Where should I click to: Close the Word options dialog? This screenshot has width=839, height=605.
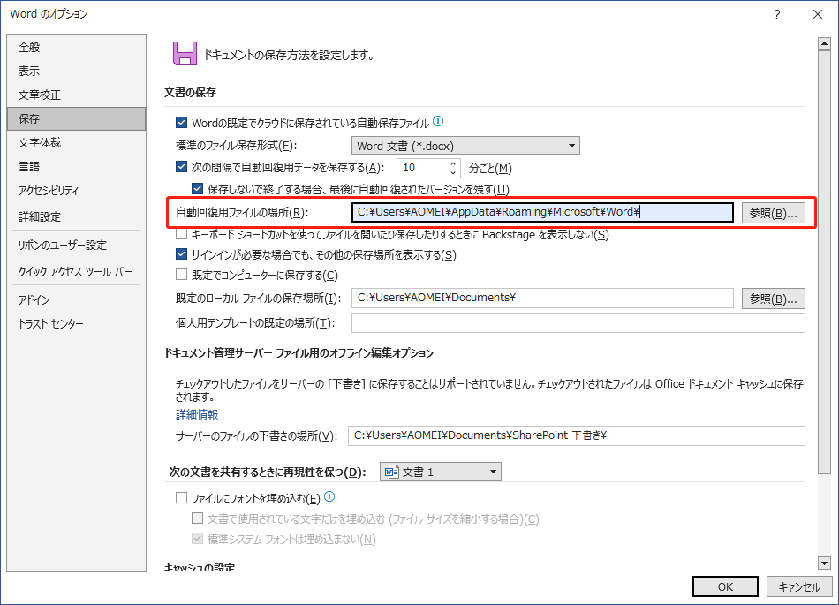click(818, 14)
